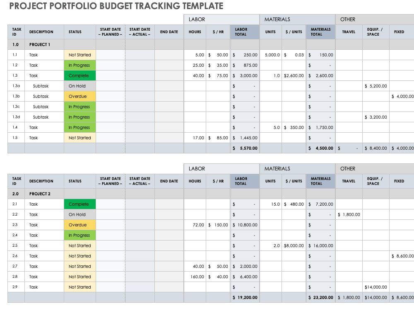The width and height of the screenshot is (414, 311).
Task: Click the $14,000.00 Equip./Space cell for task 2.9
Action: pyautogui.click(x=375, y=287)
